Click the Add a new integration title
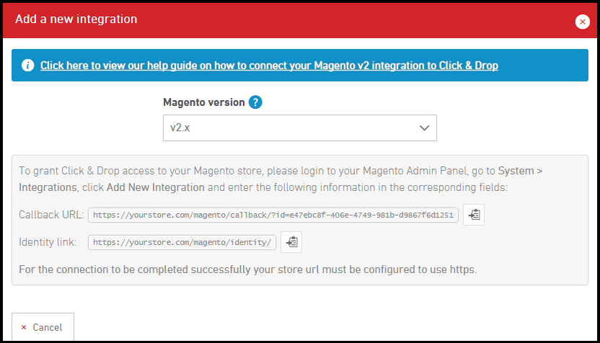 click(x=76, y=19)
